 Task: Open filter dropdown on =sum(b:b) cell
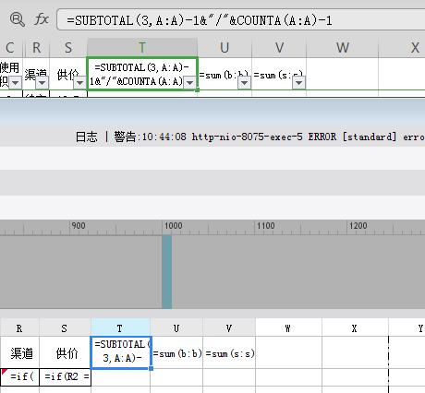click(x=244, y=83)
